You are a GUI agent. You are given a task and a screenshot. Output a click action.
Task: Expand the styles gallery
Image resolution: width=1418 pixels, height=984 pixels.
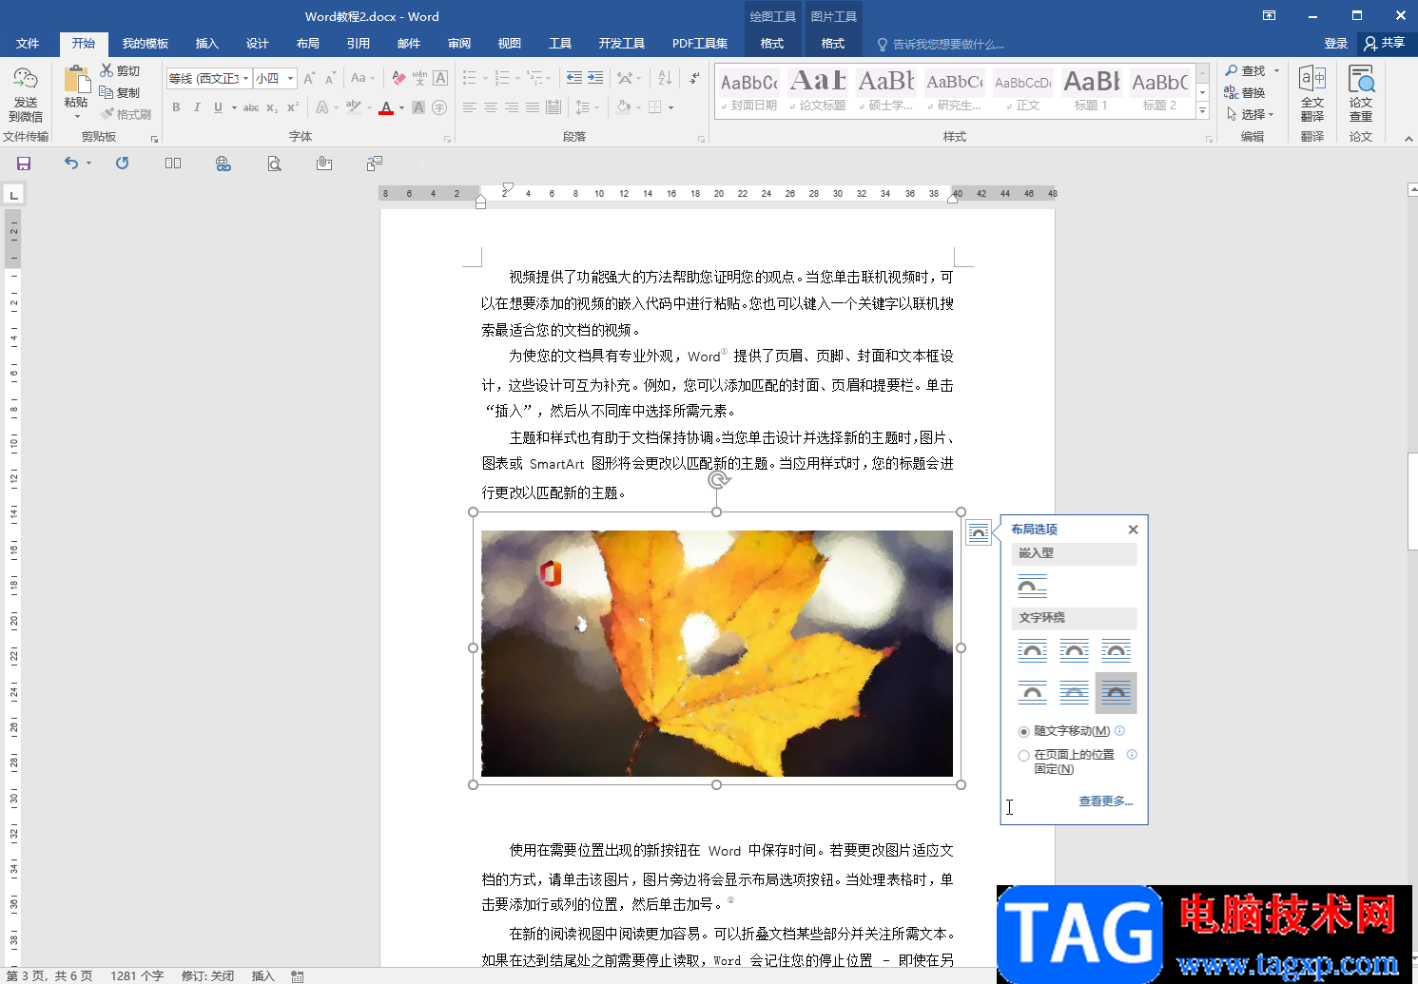coord(1202,112)
